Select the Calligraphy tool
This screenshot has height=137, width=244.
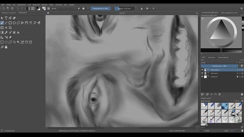pyautogui.click(x=14, y=18)
